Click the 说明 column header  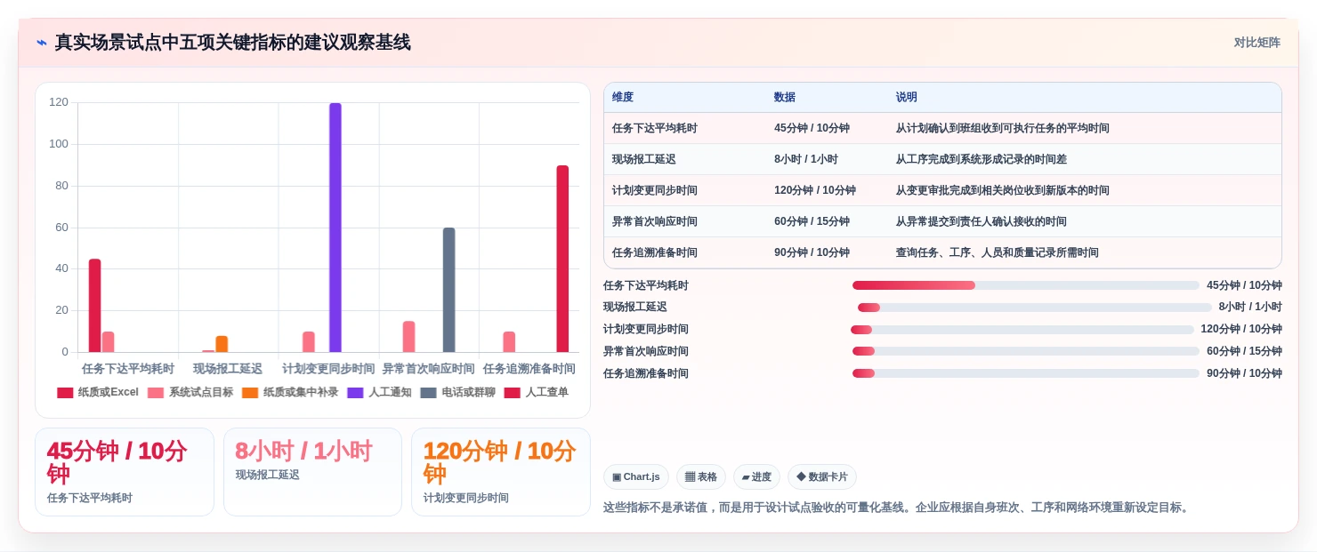pos(907,98)
